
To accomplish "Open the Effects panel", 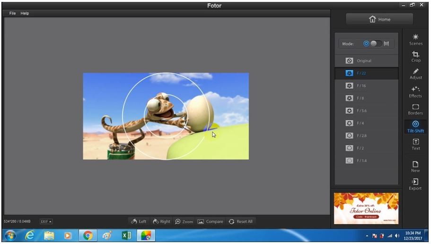I will [415, 92].
